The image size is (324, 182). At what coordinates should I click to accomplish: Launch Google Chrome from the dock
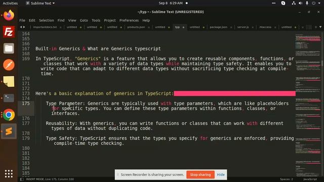click(x=9, y=115)
